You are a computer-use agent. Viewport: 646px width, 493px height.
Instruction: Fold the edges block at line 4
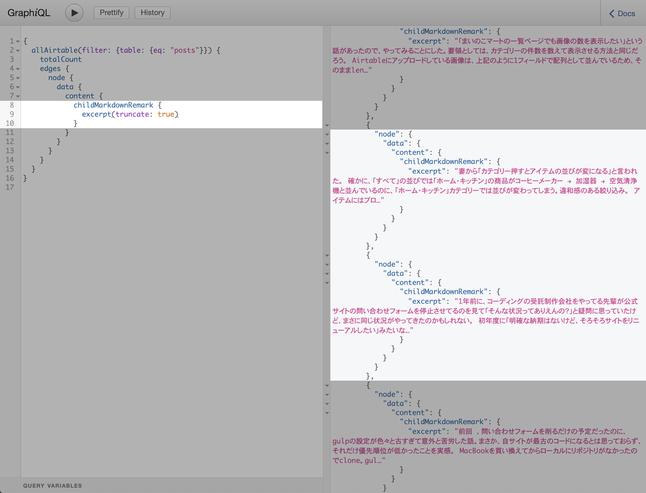pyautogui.click(x=18, y=69)
